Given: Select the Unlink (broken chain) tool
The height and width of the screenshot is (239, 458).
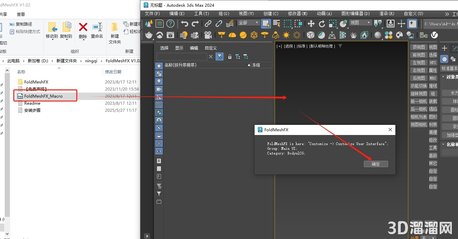Looking at the screenshot, I should [x=219, y=24].
